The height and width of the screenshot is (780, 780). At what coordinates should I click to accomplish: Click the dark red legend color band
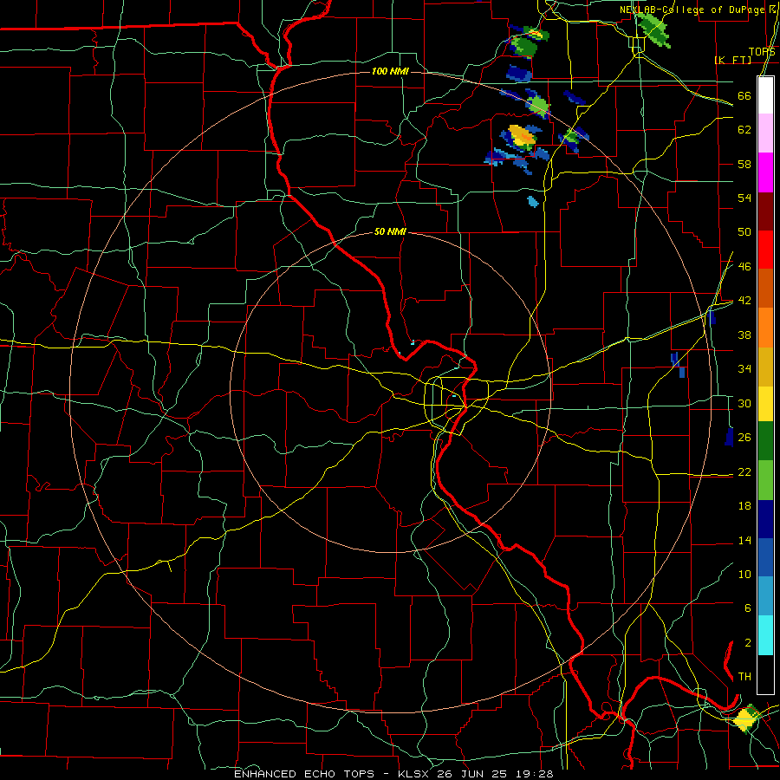click(765, 211)
